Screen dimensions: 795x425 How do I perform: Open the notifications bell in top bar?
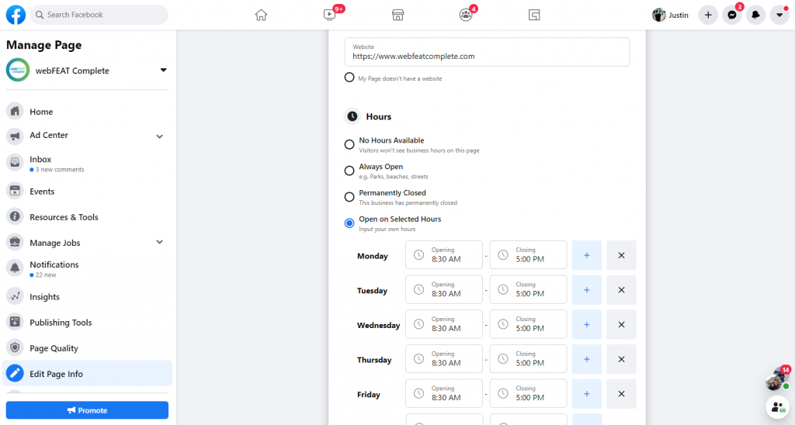click(755, 15)
